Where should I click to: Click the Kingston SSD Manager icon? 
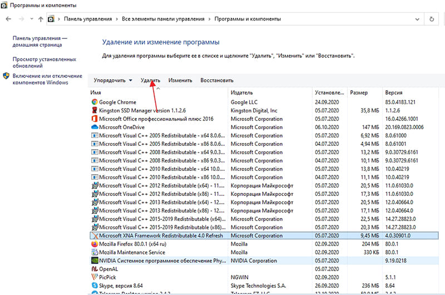click(95, 110)
